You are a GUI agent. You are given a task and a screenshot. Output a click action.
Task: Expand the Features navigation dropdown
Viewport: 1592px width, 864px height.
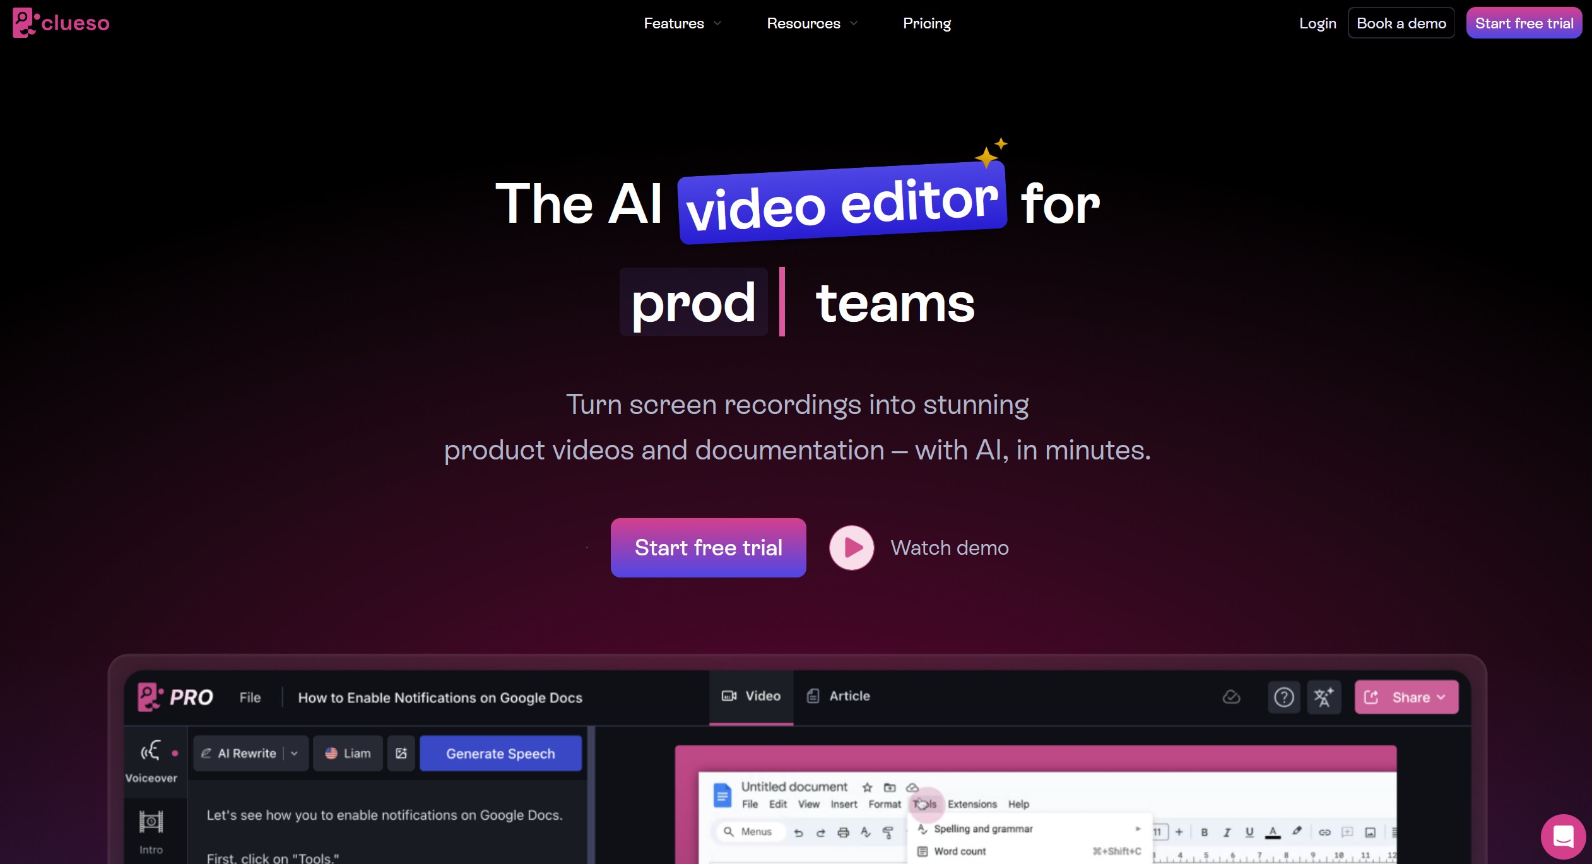pyautogui.click(x=681, y=22)
